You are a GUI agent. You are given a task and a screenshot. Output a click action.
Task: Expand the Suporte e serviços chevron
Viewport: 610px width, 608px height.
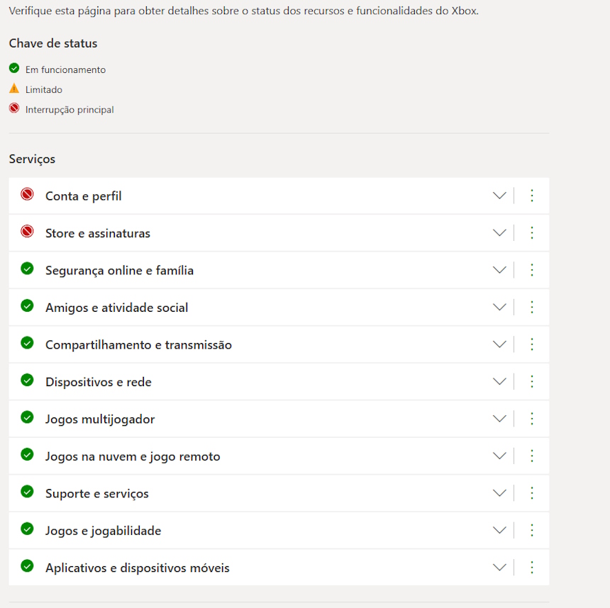pos(499,493)
